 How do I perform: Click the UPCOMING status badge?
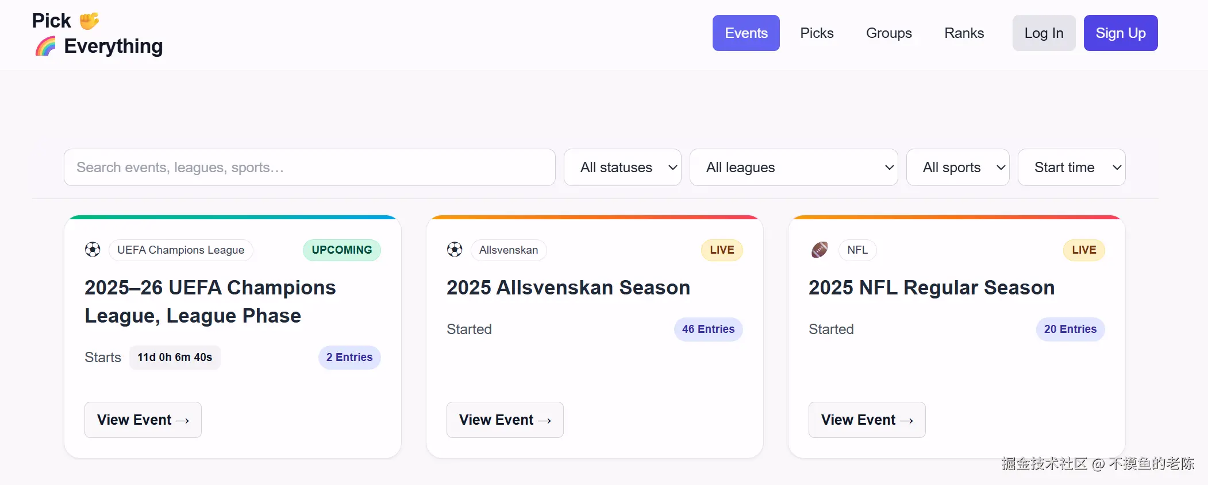click(x=341, y=250)
